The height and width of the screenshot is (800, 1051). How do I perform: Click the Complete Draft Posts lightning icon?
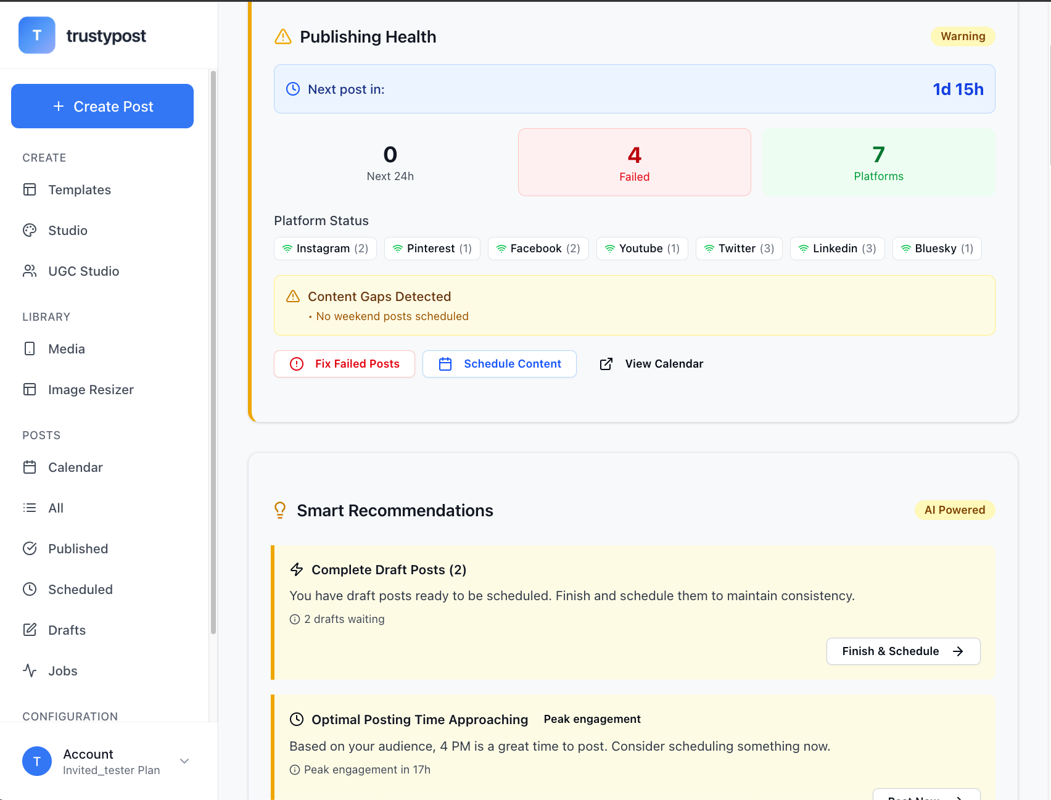pyautogui.click(x=297, y=569)
